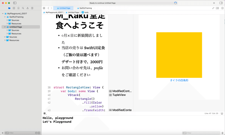
Task: Click the 'var body: some View {' line
Action: click(79, 91)
